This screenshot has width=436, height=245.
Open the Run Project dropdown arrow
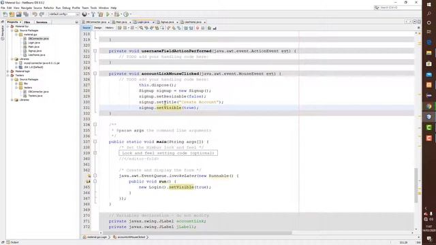point(112,14)
